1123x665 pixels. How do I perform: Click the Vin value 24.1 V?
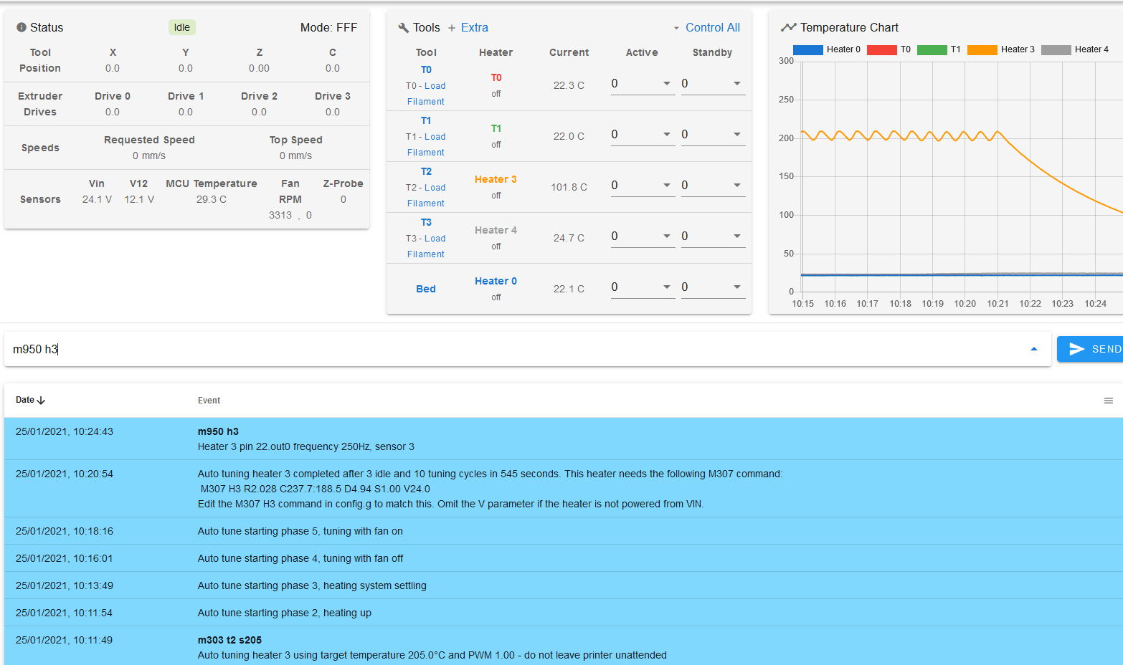click(97, 199)
